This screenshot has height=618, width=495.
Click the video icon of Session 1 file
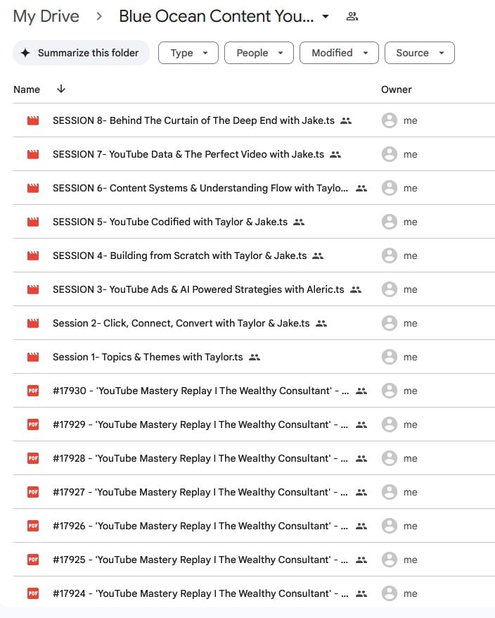pos(33,357)
